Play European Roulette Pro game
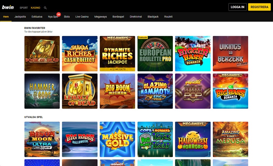 point(155,53)
